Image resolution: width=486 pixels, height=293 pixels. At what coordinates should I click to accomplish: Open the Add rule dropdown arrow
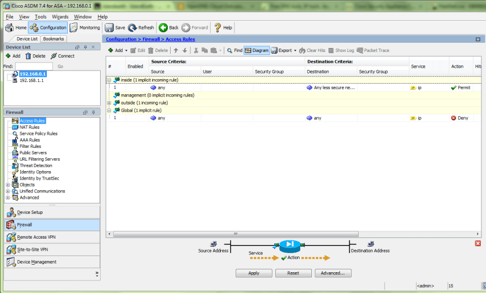coord(126,50)
